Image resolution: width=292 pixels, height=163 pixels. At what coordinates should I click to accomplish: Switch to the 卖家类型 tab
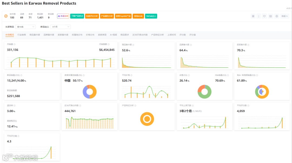point(102,35)
